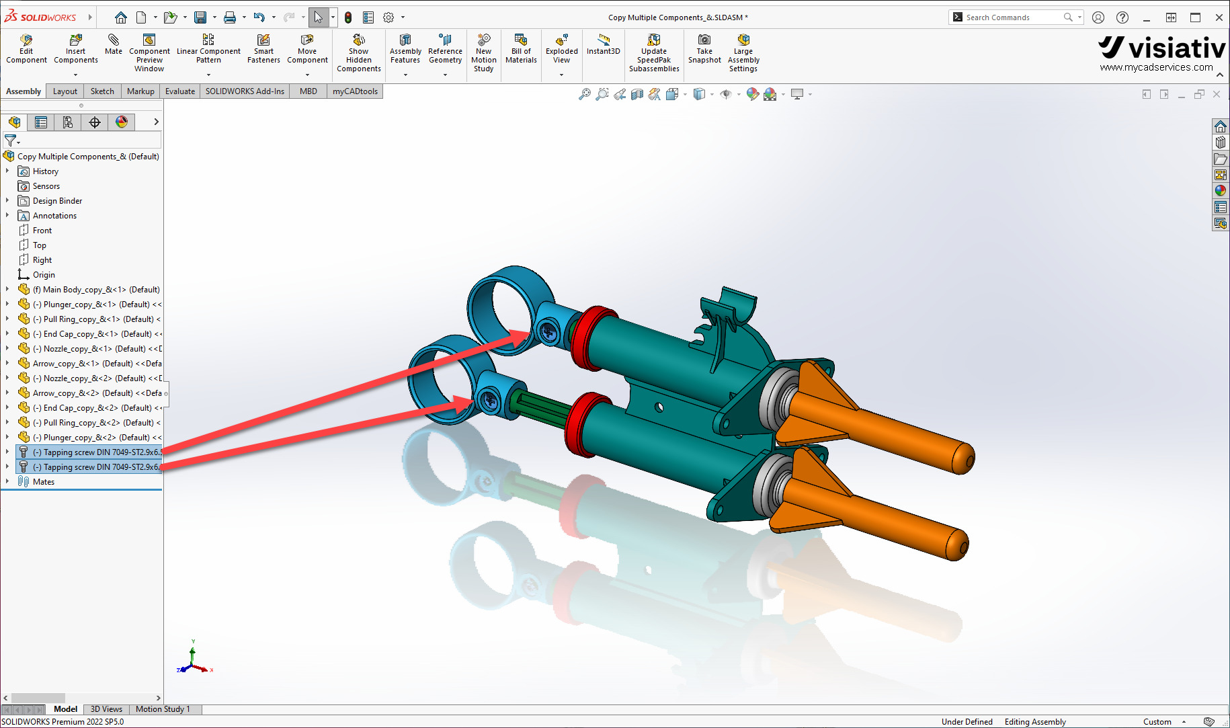Viewport: 1230px width, 728px height.
Task: Open Reference Geometry tool
Action: pos(445,49)
